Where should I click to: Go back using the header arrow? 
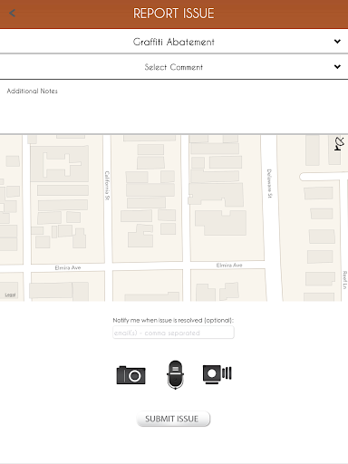coord(13,13)
